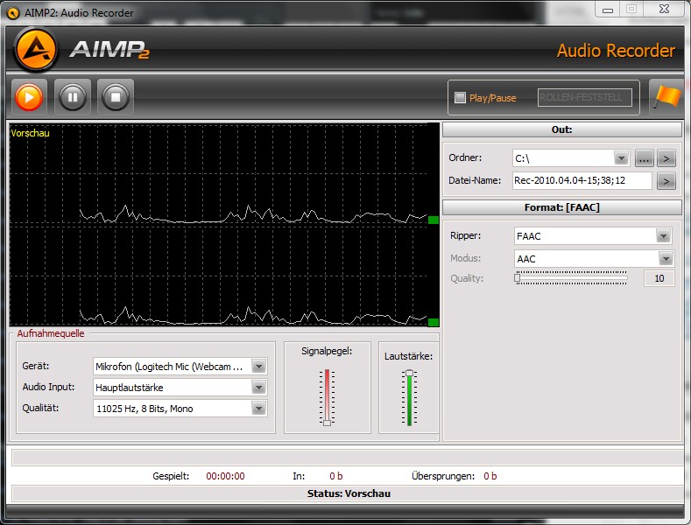Stop the recording
The width and height of the screenshot is (691, 525).
116,97
